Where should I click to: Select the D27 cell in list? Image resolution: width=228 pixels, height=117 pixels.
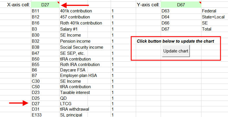pyautogui.click(x=45, y=103)
